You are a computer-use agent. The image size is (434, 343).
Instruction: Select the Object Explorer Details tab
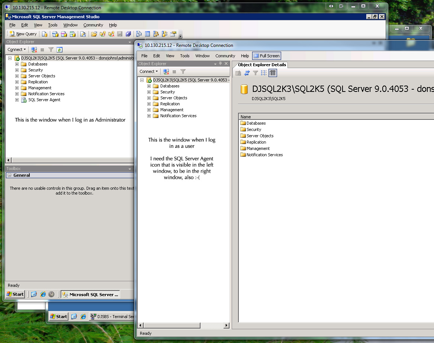tap(262, 65)
